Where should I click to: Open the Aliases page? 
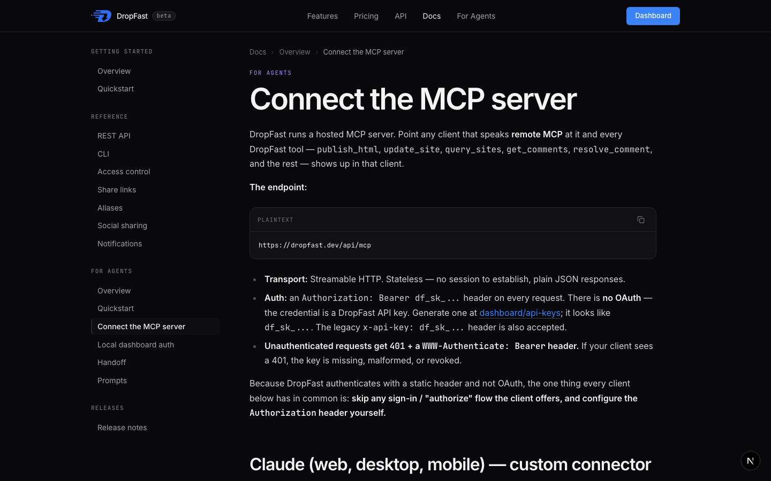pyautogui.click(x=155, y=208)
